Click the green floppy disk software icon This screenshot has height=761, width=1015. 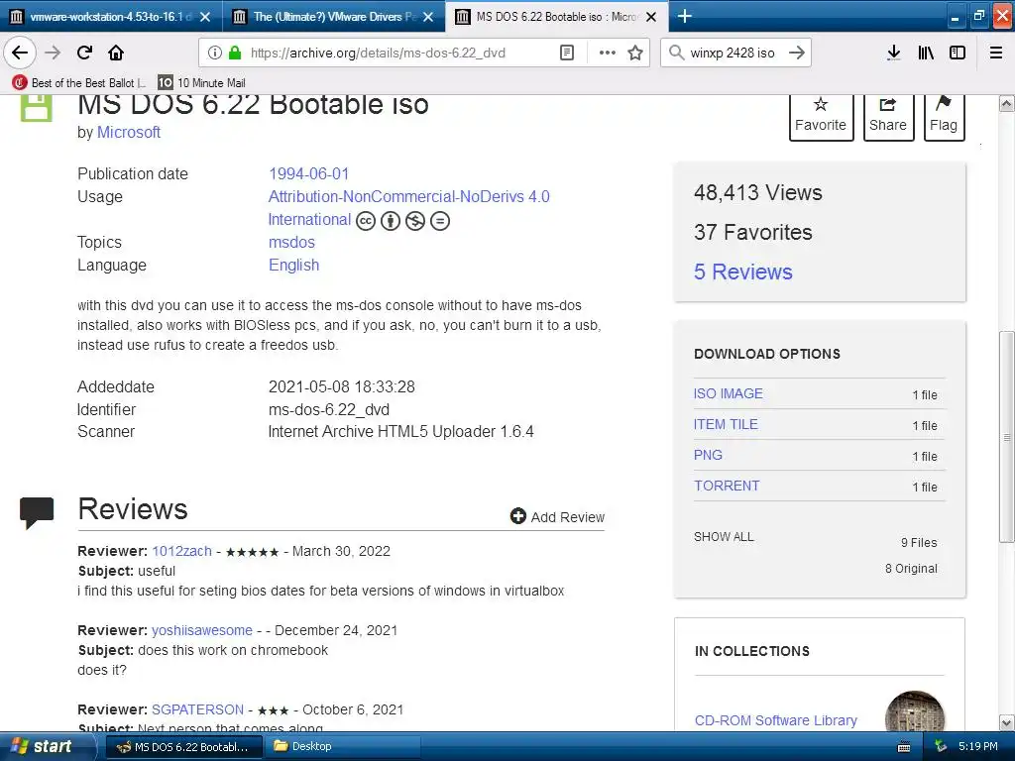36,108
